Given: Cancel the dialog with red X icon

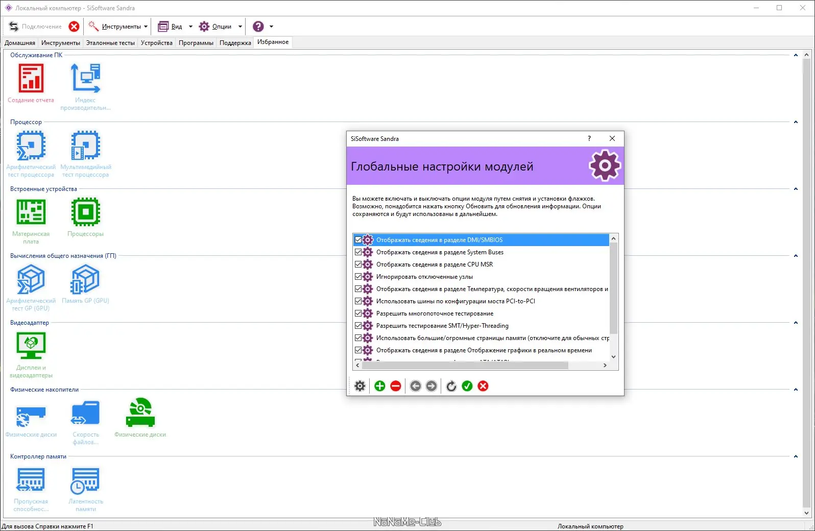Looking at the screenshot, I should pyautogui.click(x=483, y=386).
